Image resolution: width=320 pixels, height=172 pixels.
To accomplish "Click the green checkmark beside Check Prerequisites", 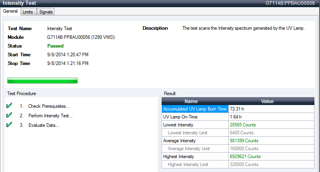I will (x=9, y=106).
